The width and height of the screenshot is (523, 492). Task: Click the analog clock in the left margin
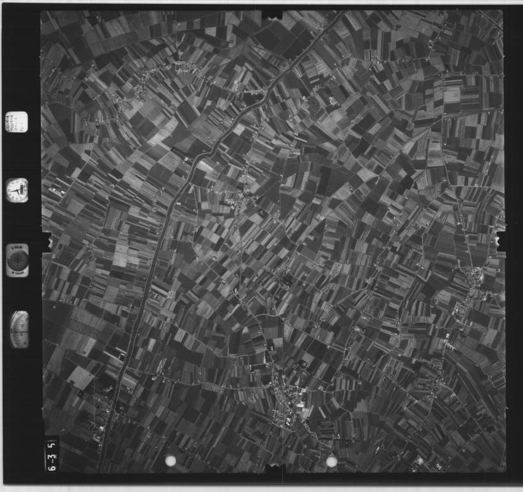click(x=17, y=190)
